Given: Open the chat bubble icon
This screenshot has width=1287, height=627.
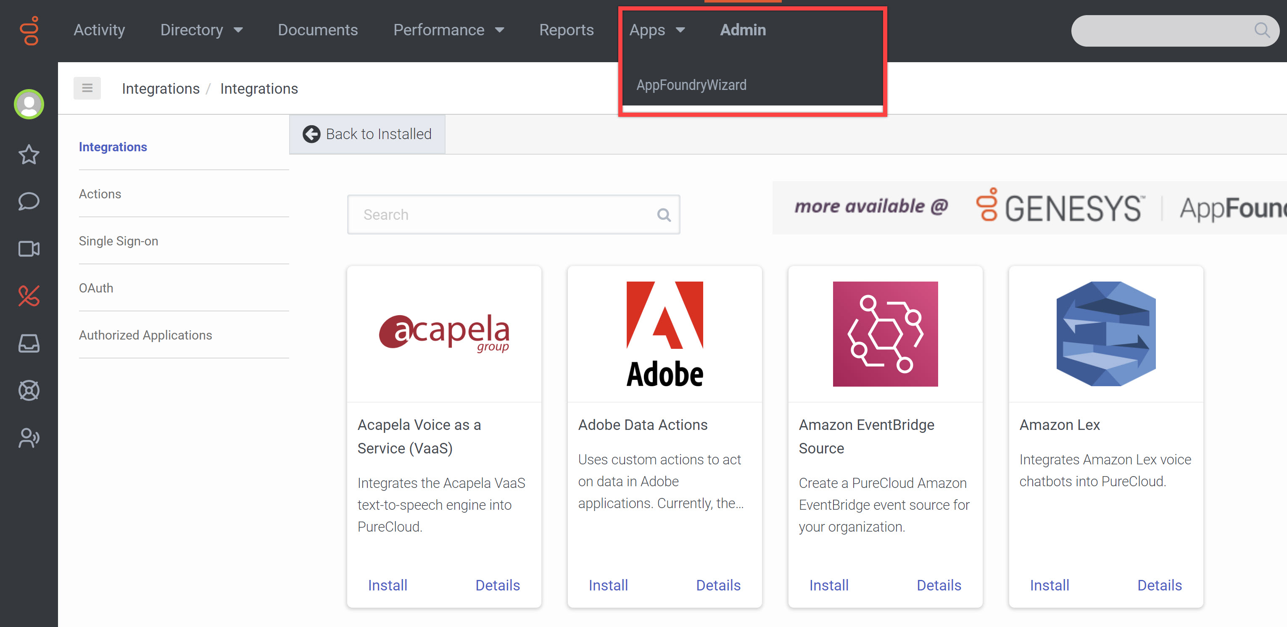Looking at the screenshot, I should click(x=29, y=201).
